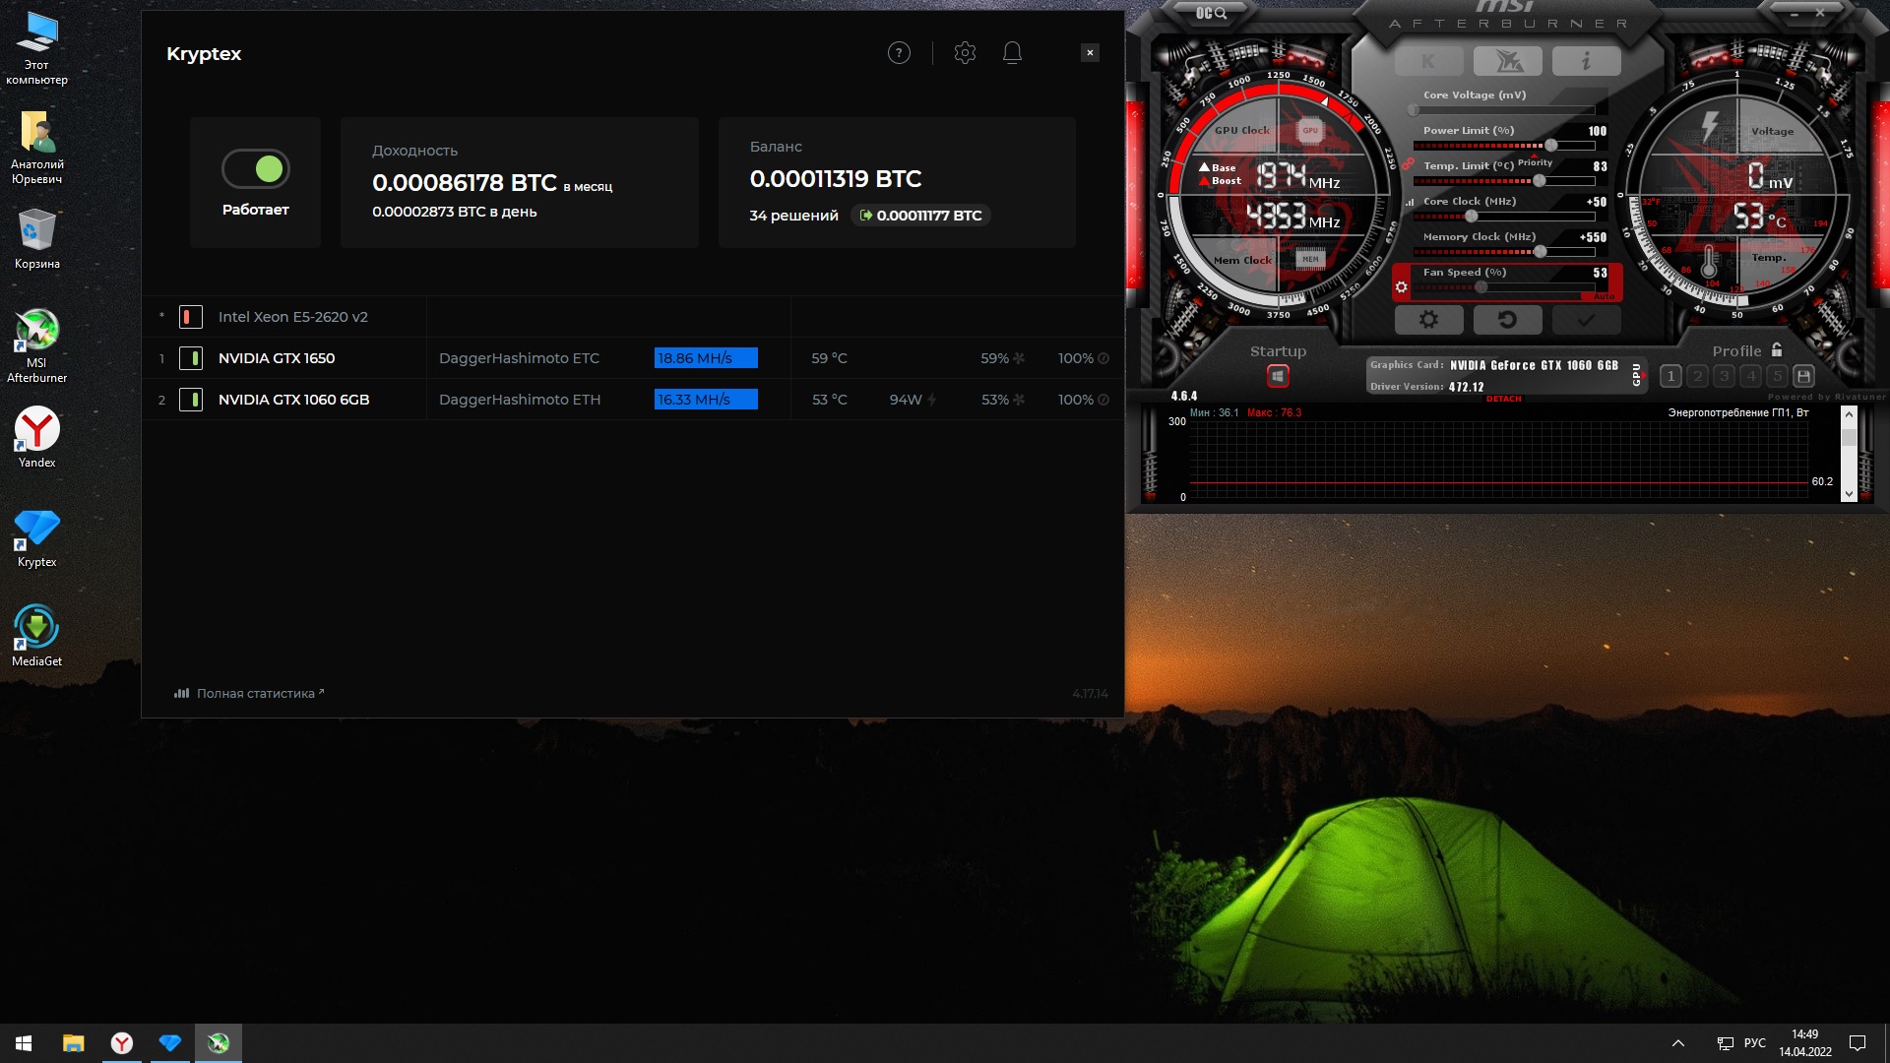Open Kryptex settings gear icon
Image resolution: width=1890 pixels, height=1063 pixels.
click(965, 53)
